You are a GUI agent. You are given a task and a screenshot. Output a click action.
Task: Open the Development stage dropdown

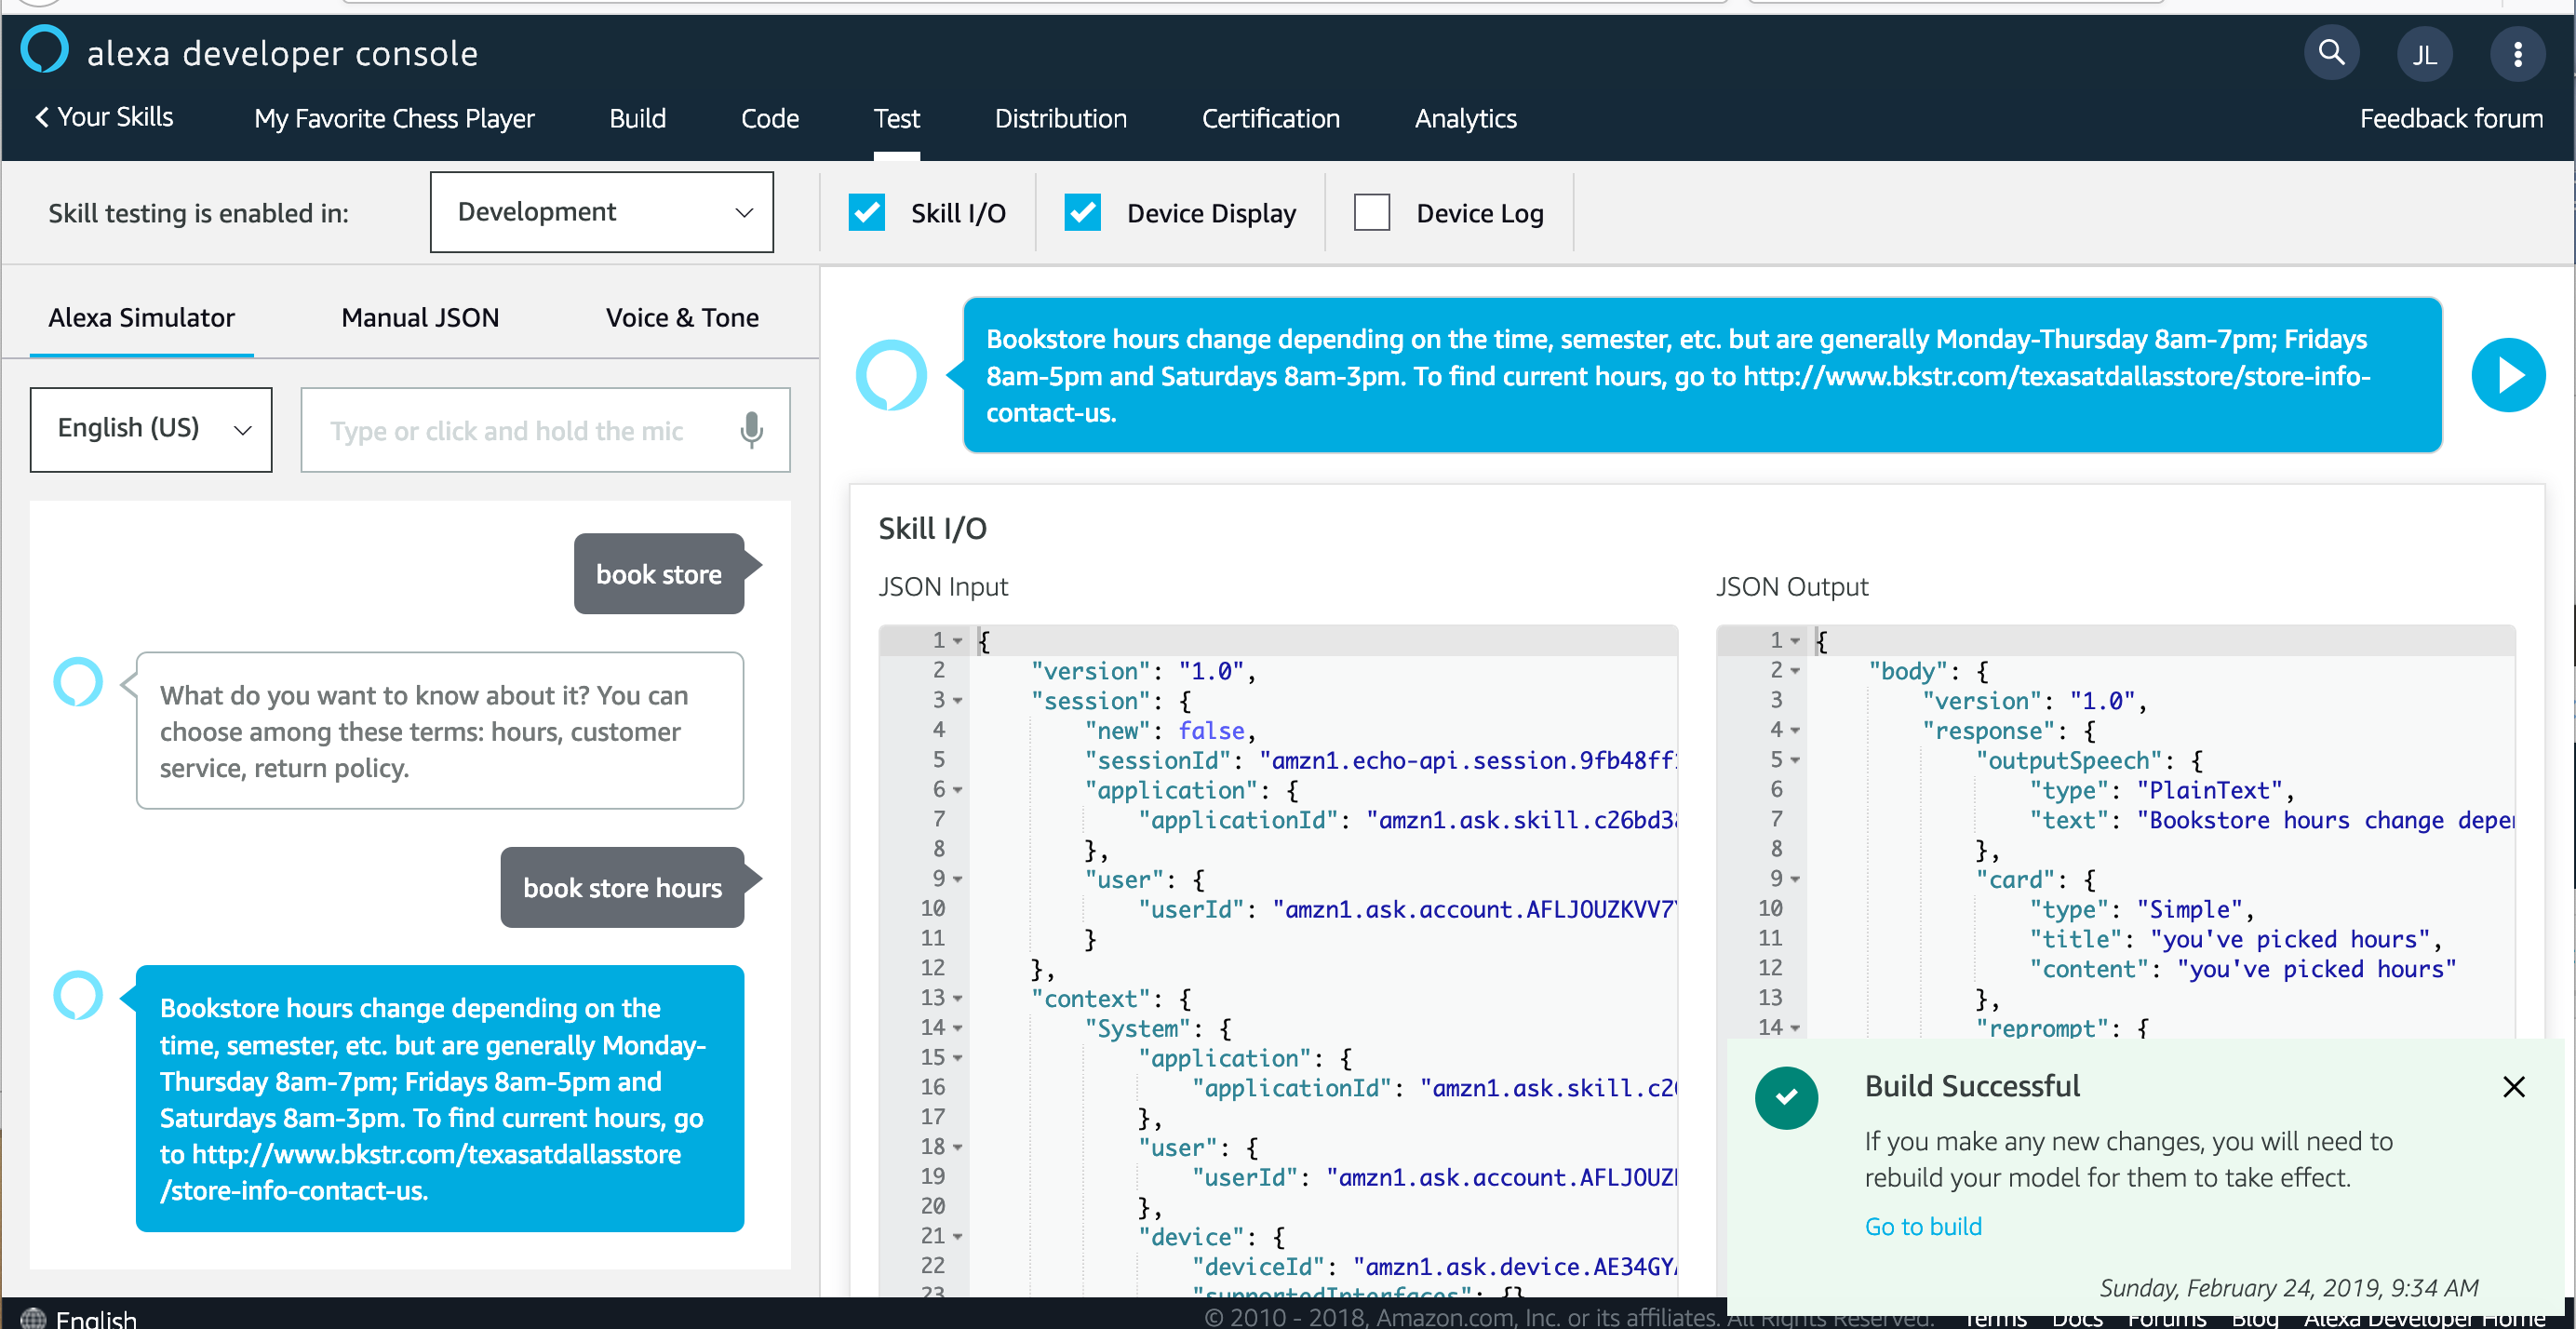(x=601, y=212)
